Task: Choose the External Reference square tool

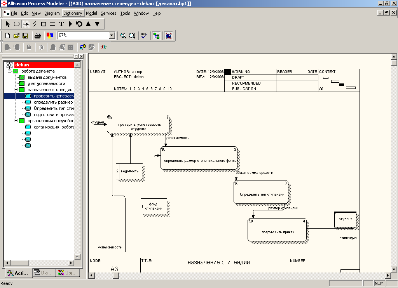Action: coord(44,24)
